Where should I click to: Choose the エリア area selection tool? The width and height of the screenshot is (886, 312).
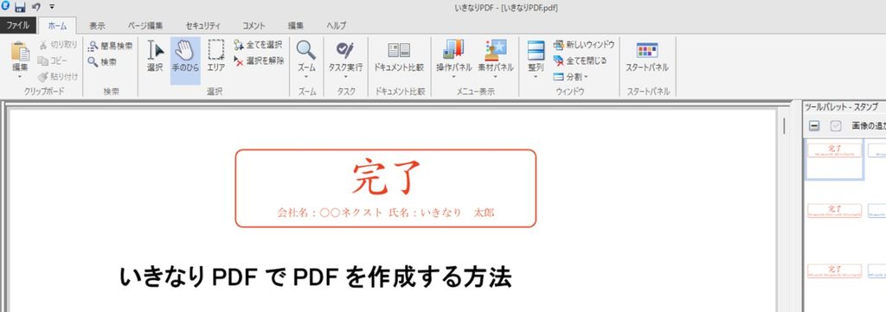point(215,56)
